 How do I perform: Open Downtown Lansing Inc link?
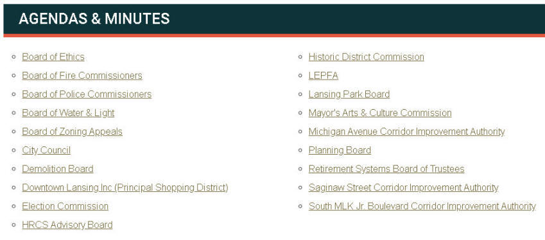pyautogui.click(x=125, y=188)
